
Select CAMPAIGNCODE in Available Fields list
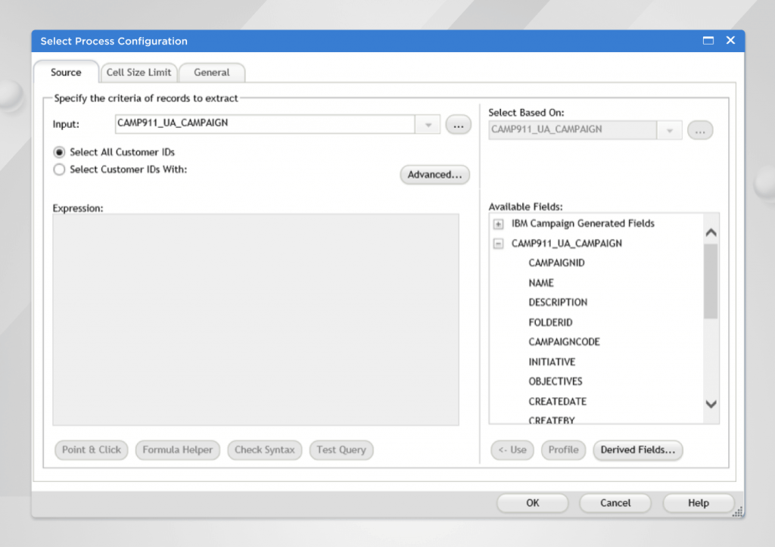[564, 342]
